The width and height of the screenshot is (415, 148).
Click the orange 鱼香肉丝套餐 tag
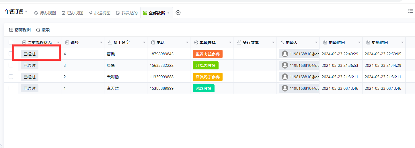(x=208, y=54)
